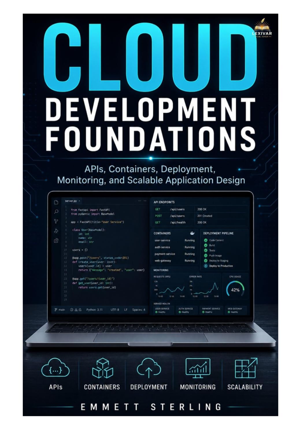This screenshot has height=432, width=289.
Task: Click the Deployment cloud-upload icon on cover
Action: click(149, 368)
